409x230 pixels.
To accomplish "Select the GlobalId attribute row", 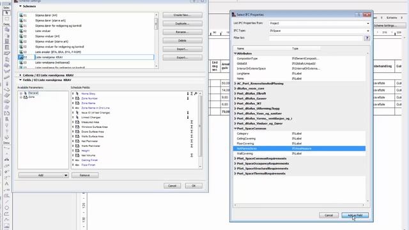I will (x=299, y=64).
